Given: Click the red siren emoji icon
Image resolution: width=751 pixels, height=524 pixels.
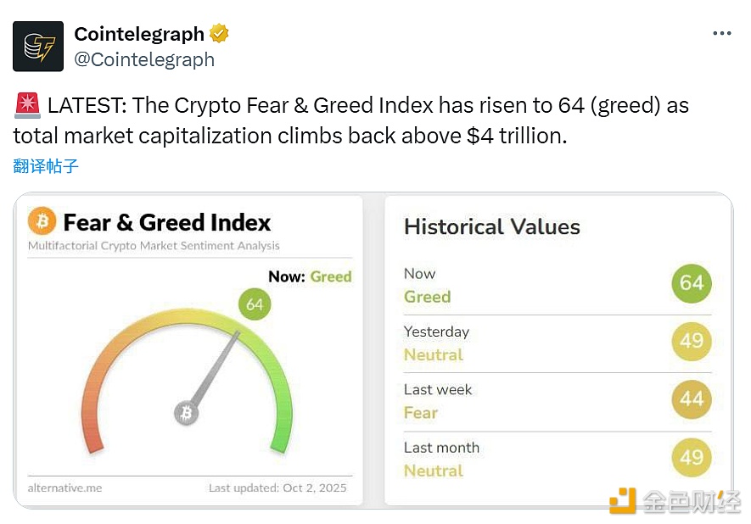Looking at the screenshot, I should coord(26,107).
